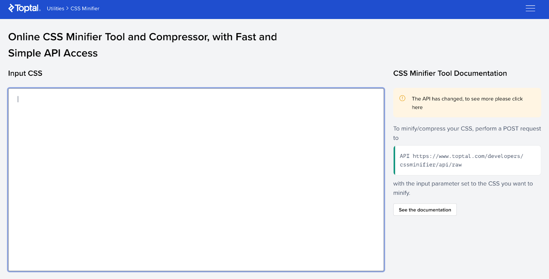Click the green bar beside the API code block
Viewport: 549px width, 279px height.
[394, 160]
